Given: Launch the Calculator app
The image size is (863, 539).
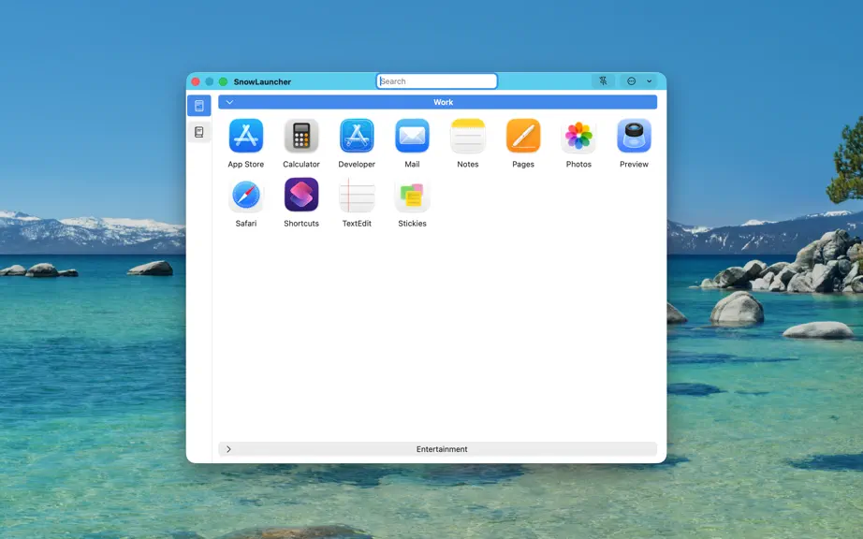Looking at the screenshot, I should point(301,136).
